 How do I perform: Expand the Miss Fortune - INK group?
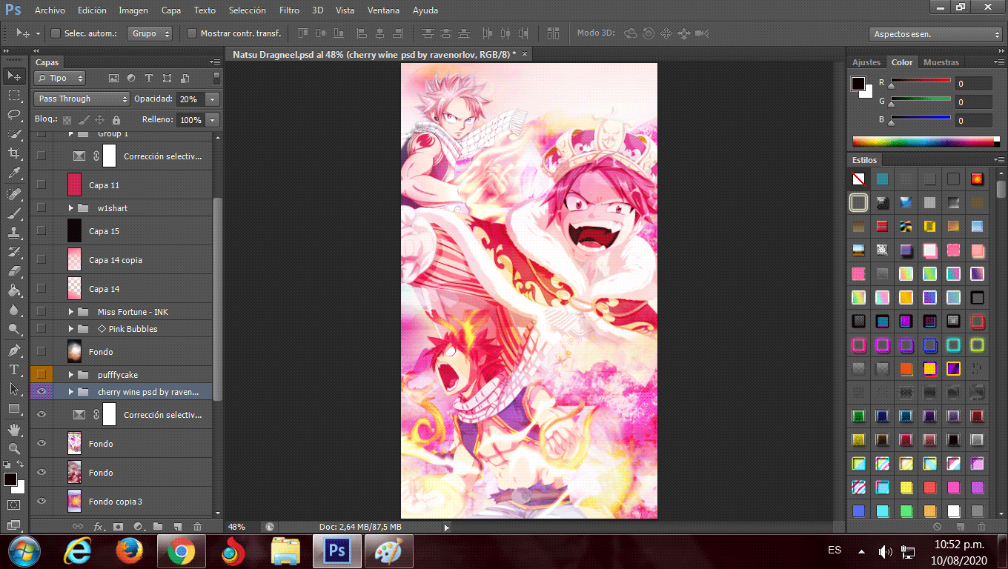(x=71, y=312)
